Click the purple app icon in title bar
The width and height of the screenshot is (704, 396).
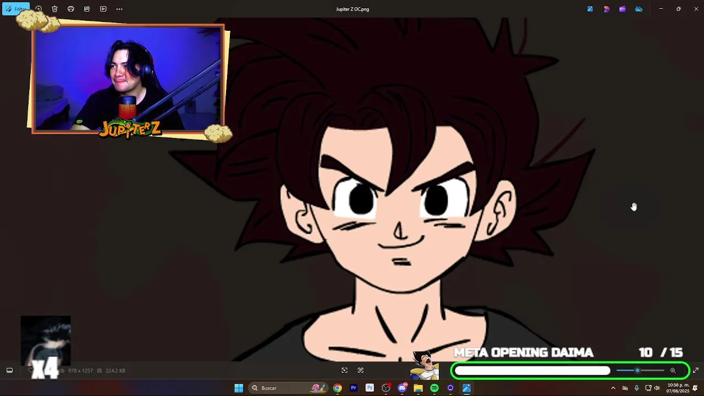pos(622,9)
